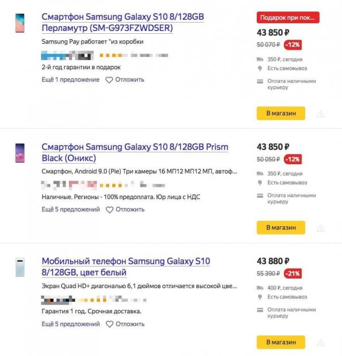The width and height of the screenshot is (342, 356).
Task: Click the red 'Подарок при пок...' badge
Action: click(288, 17)
